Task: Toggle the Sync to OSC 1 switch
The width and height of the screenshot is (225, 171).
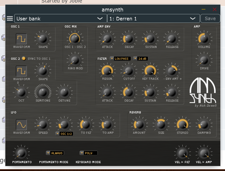Action: (24, 58)
